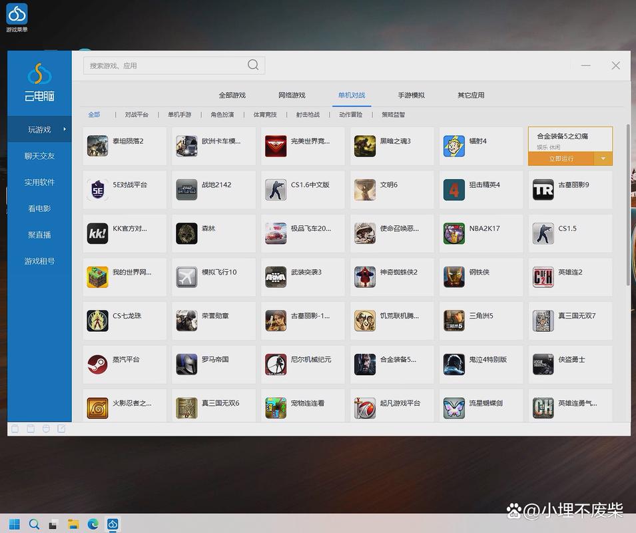Open Arma 3 (武装突袭3) icon
The height and width of the screenshot is (533, 636).
pyautogui.click(x=276, y=277)
